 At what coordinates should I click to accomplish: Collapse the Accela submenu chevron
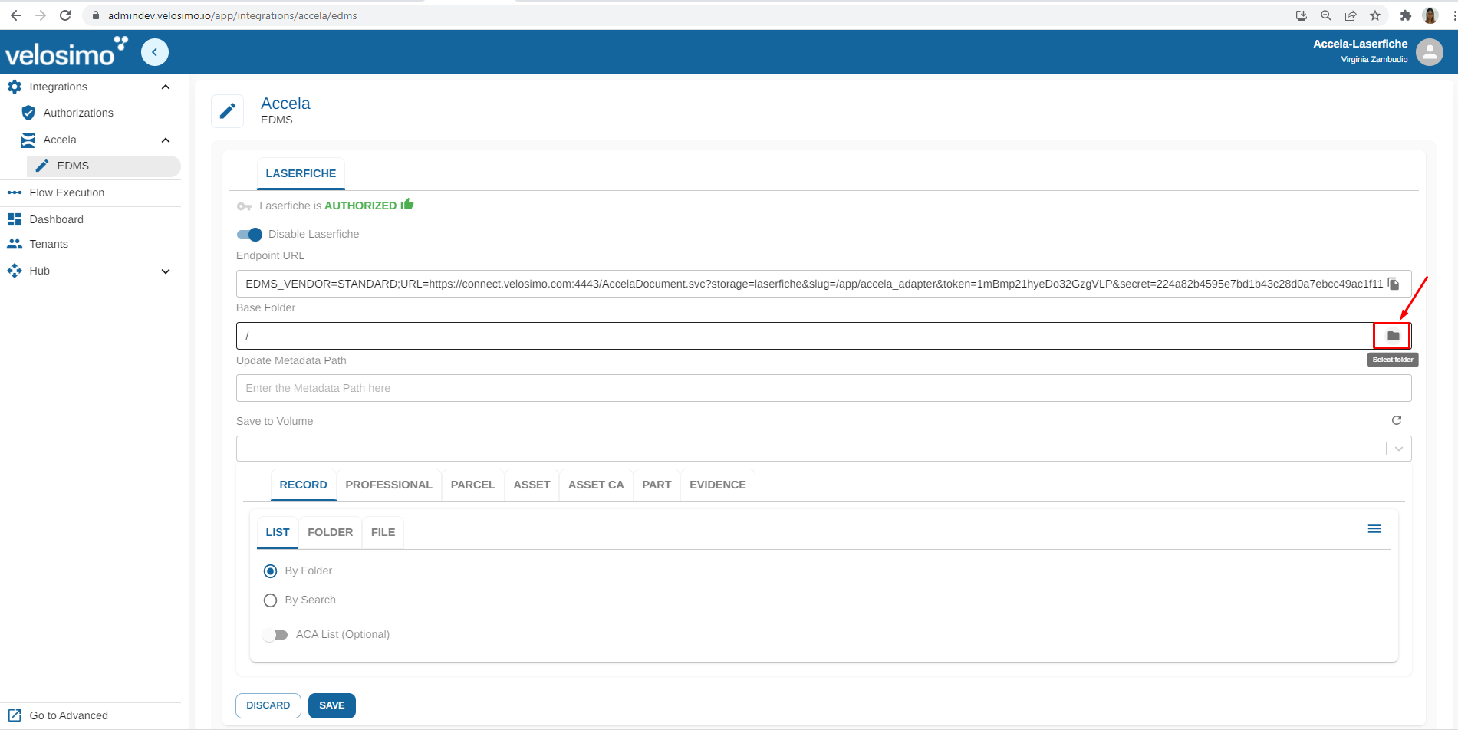[166, 140]
